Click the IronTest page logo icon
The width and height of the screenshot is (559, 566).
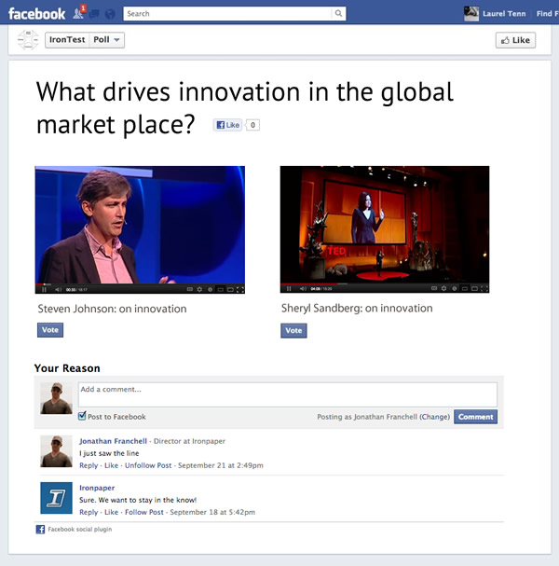28,39
